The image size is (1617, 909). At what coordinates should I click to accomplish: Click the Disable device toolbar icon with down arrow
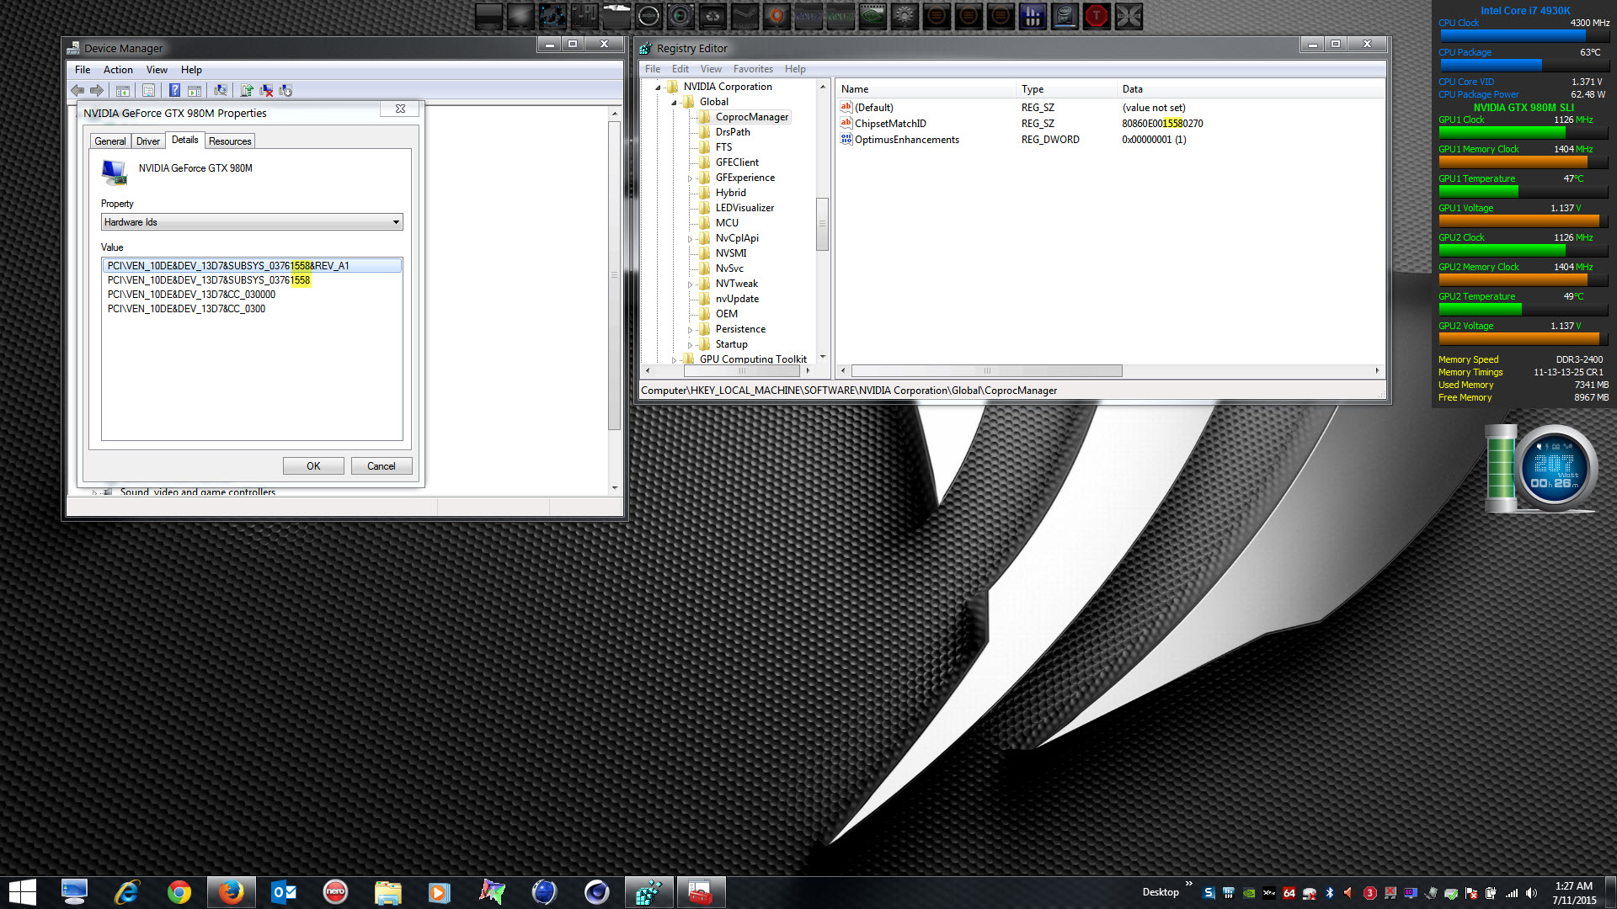click(286, 90)
